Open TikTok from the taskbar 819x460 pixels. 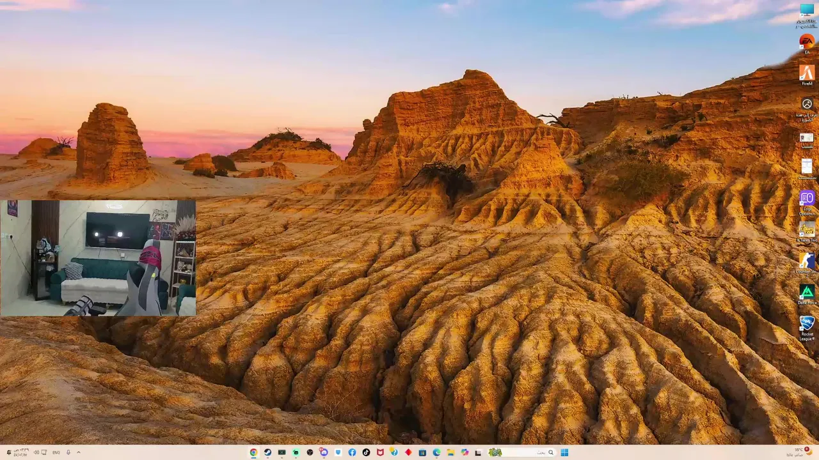click(366, 452)
